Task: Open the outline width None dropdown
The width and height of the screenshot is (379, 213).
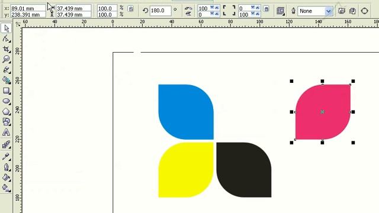Action: click(x=328, y=11)
